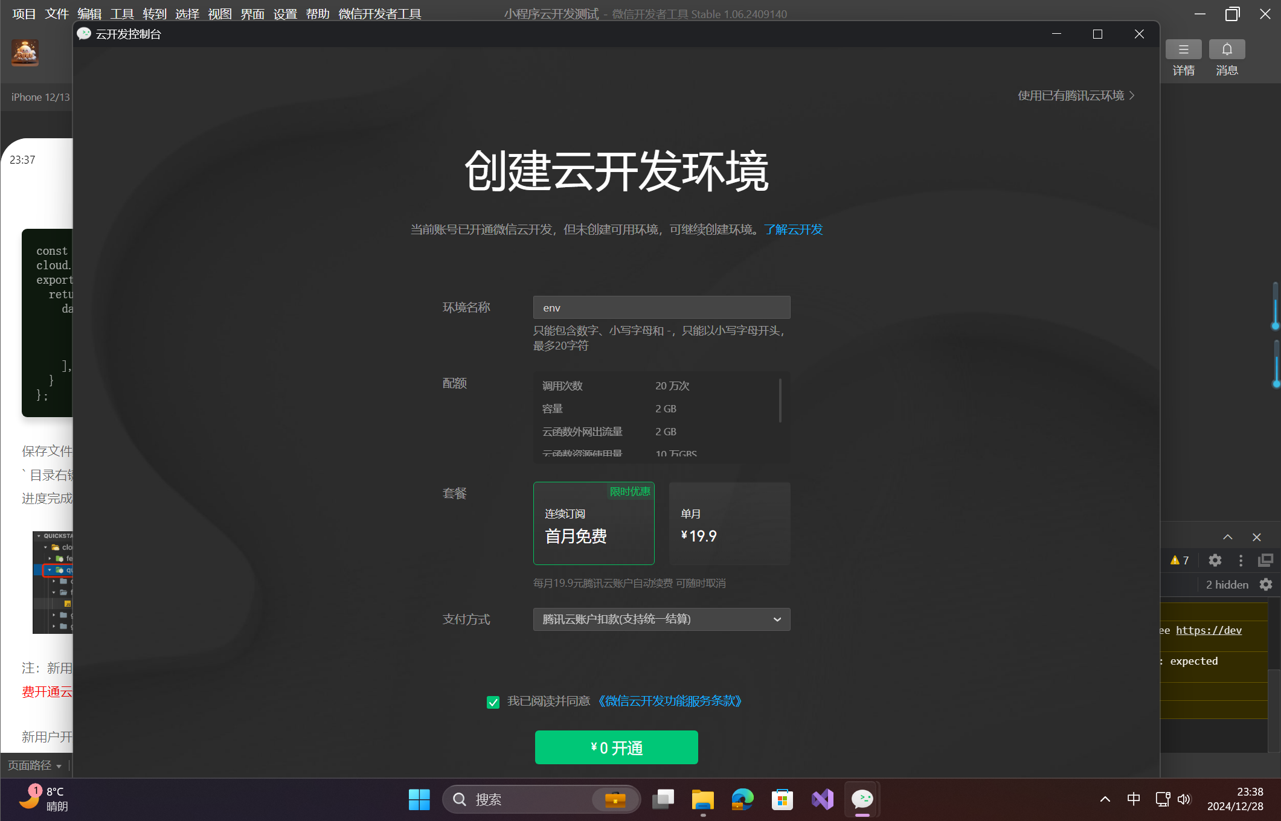Viewport: 1281px width, 821px height.
Task: Click the ¥0 开通 button
Action: coord(615,747)
